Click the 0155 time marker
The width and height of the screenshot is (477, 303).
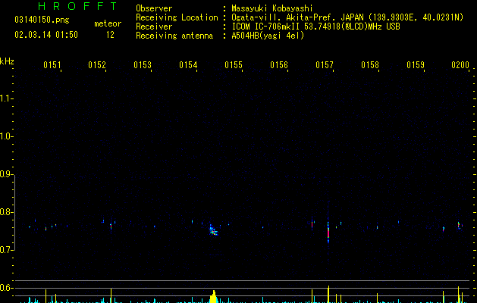click(234, 65)
